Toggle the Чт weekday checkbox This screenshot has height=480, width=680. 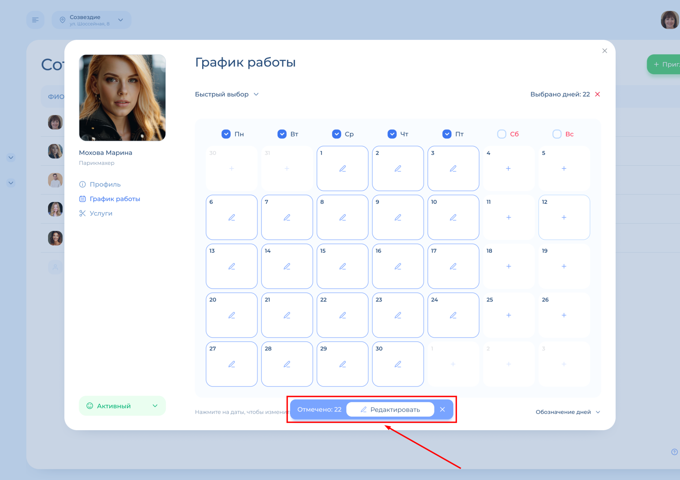pos(392,134)
